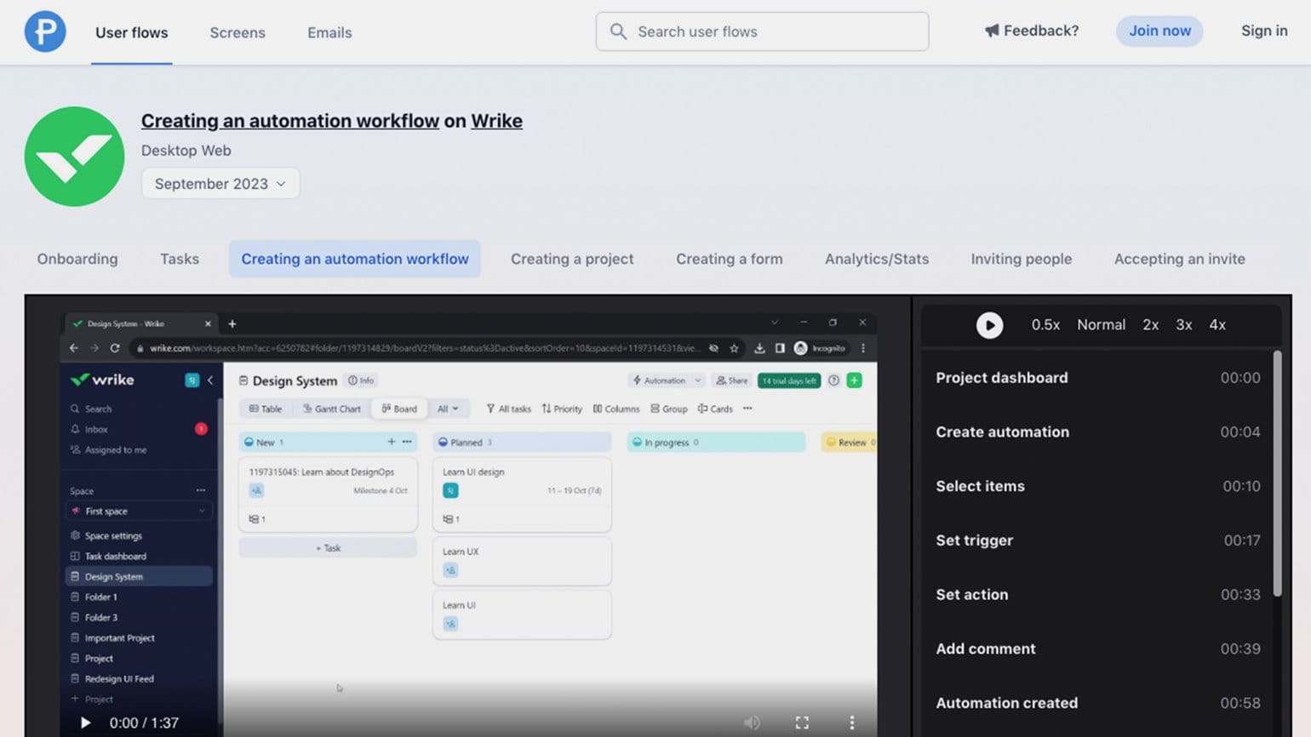Open the video more options menu

[x=851, y=723]
